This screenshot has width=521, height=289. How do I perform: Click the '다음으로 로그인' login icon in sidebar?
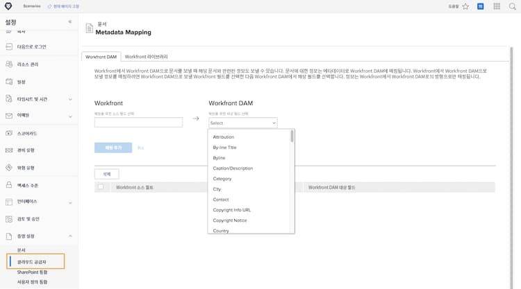coord(9,46)
